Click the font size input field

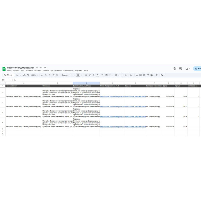coord(78,75)
